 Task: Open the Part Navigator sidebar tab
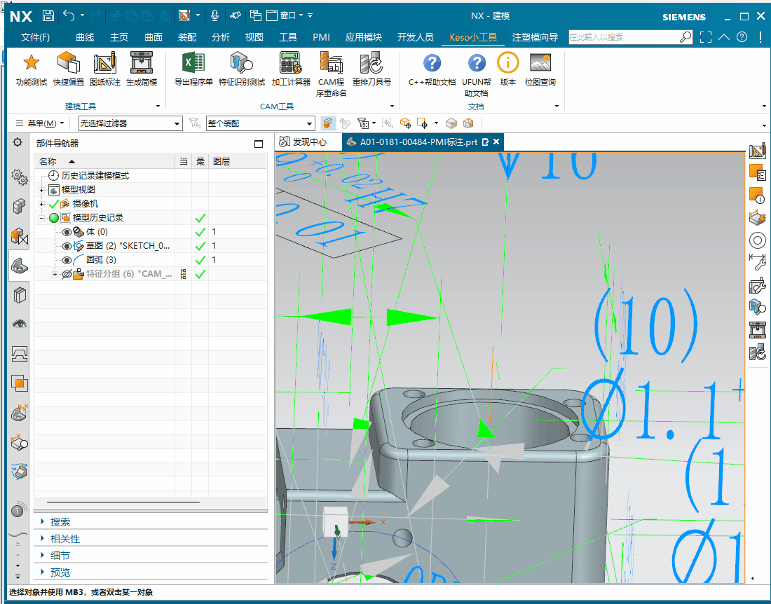pyautogui.click(x=19, y=266)
